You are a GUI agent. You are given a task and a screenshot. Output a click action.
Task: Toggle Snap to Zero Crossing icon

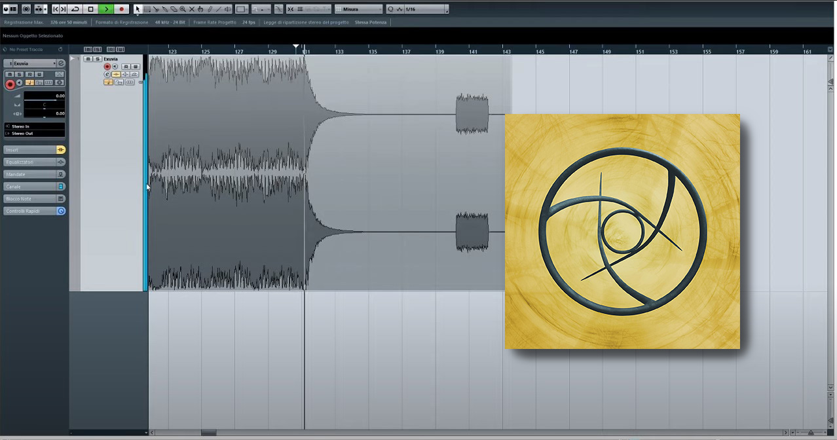(278, 9)
